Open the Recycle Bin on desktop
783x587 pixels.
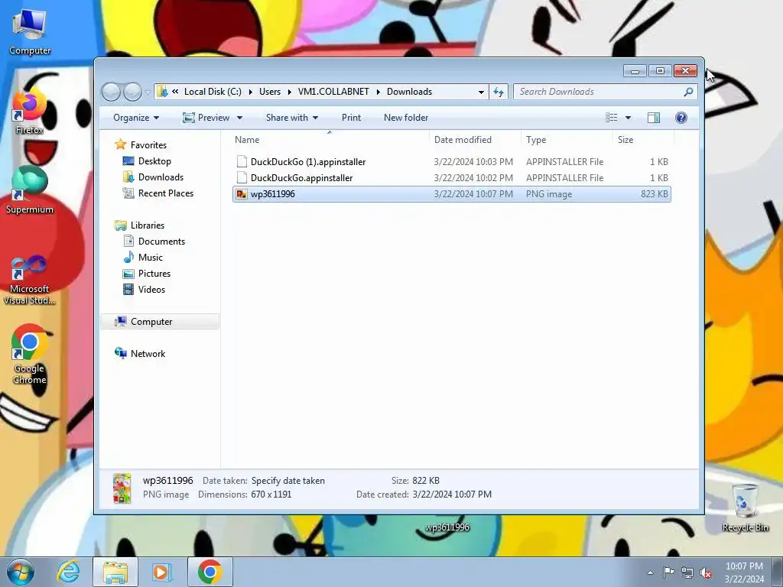click(x=745, y=508)
